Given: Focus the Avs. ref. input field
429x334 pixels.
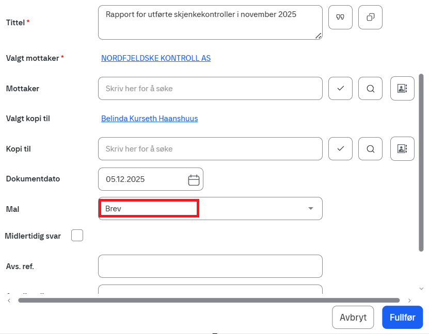Looking at the screenshot, I should (210, 266).
